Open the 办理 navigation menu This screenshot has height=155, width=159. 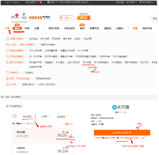tap(27, 28)
